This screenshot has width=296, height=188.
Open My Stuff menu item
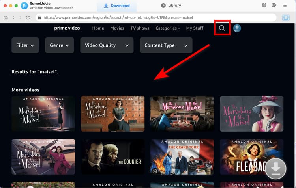pos(195,28)
